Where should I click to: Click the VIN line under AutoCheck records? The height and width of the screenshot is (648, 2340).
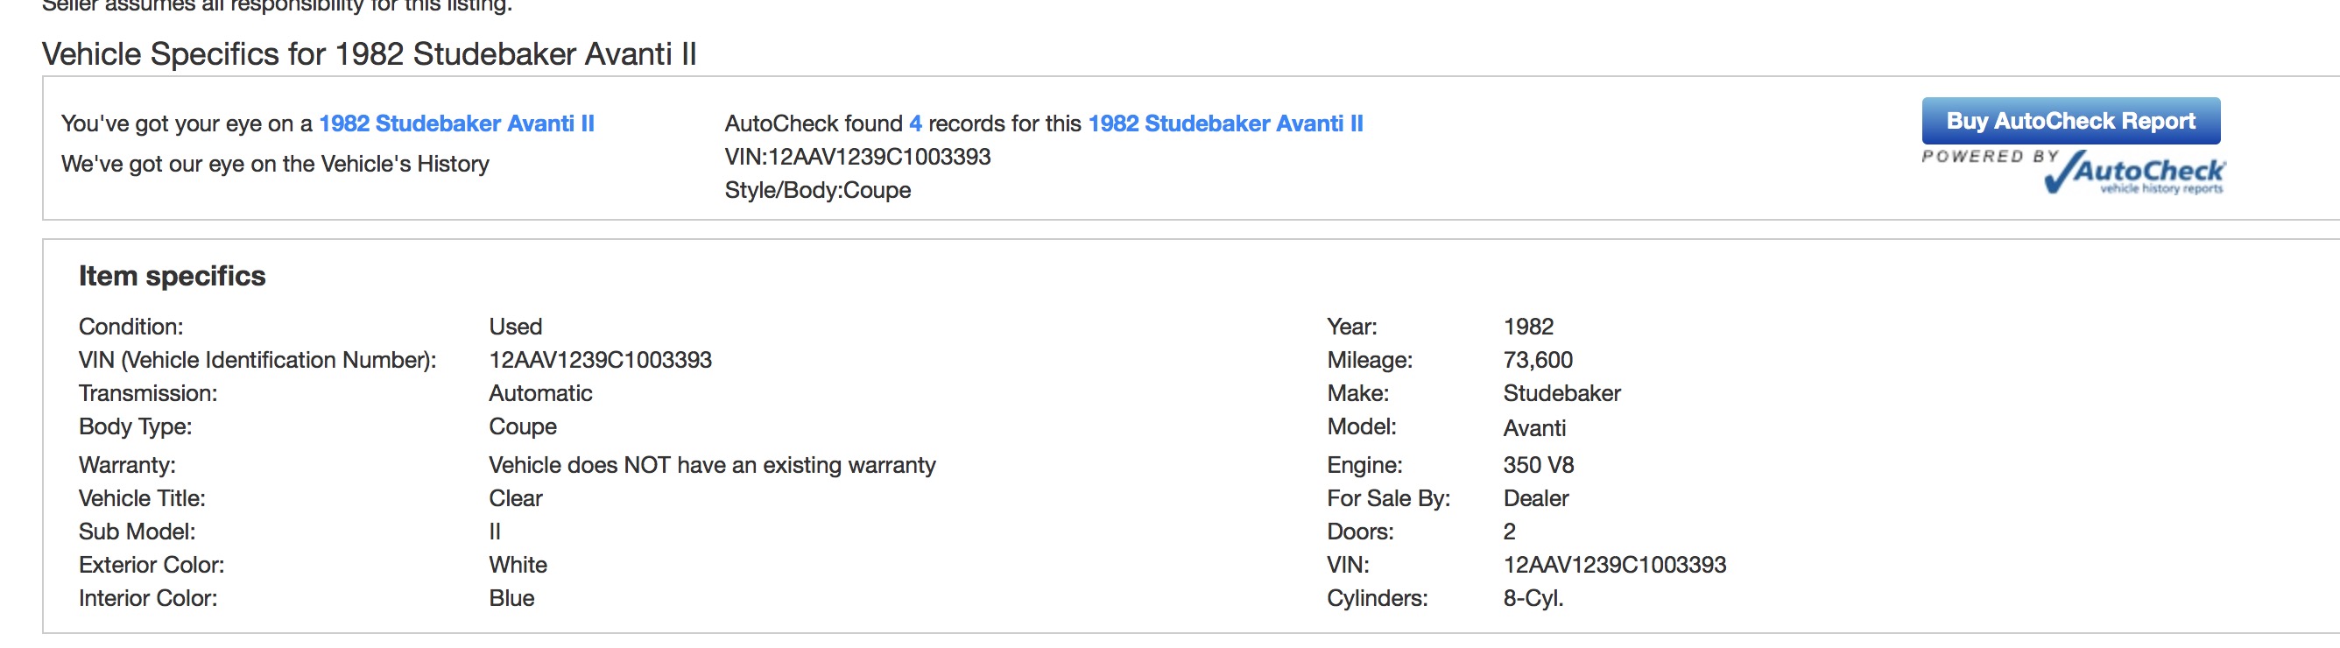click(x=856, y=158)
